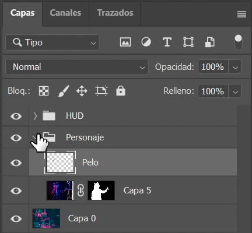The height and width of the screenshot is (233, 252).
Task: Hide the HUD group visibility eye
Action: pyautogui.click(x=16, y=116)
